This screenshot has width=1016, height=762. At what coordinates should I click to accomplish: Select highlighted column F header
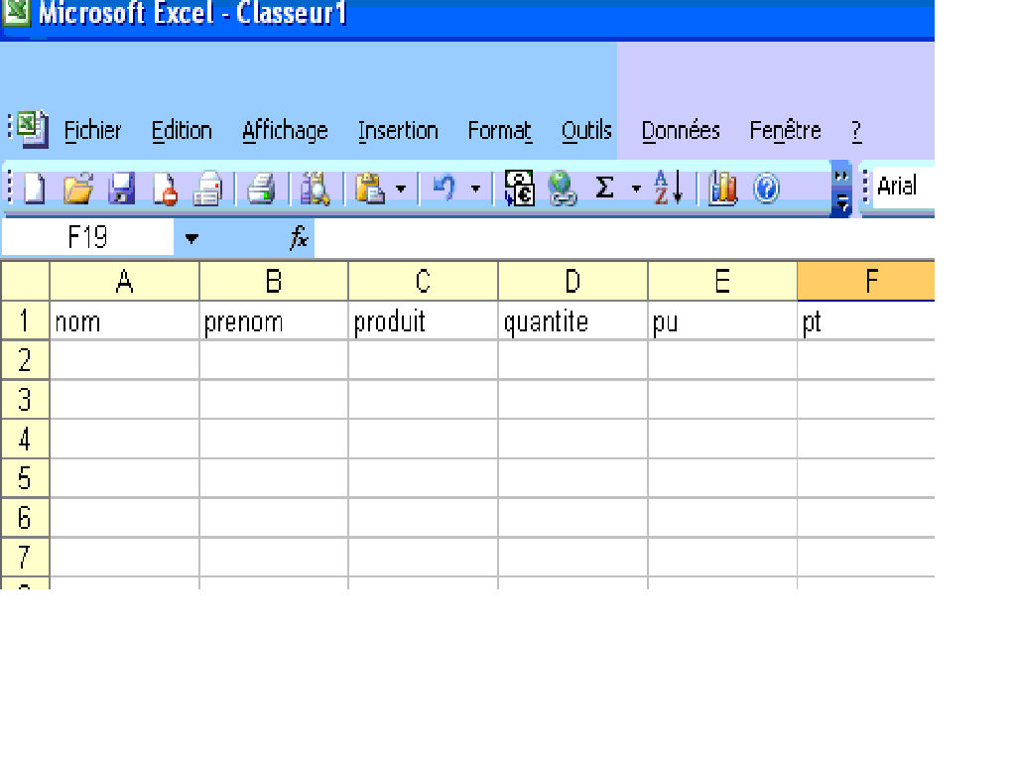point(866,281)
